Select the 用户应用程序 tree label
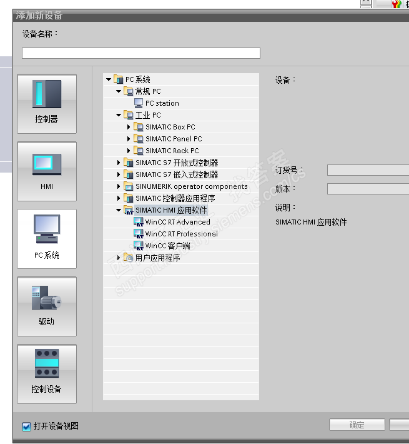 [x=158, y=258]
